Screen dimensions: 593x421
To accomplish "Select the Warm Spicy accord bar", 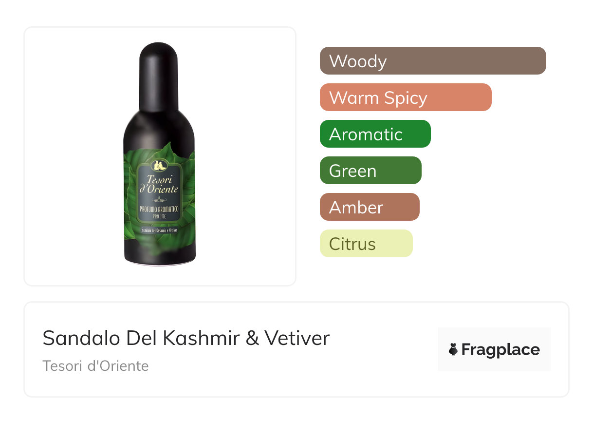I will pos(406,97).
